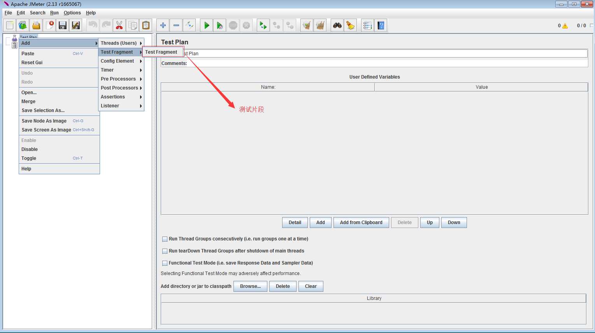Click the Collapse All minus icon
Image resolution: width=595 pixels, height=333 pixels.
(176, 25)
